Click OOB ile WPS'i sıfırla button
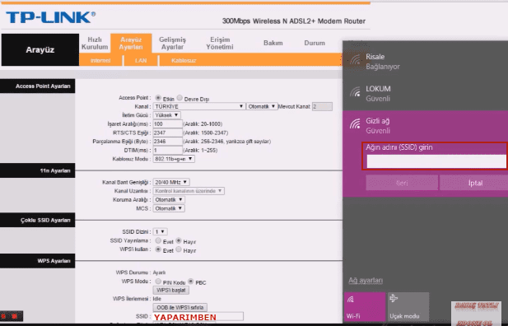This screenshot has height=326, width=508. tap(179, 307)
